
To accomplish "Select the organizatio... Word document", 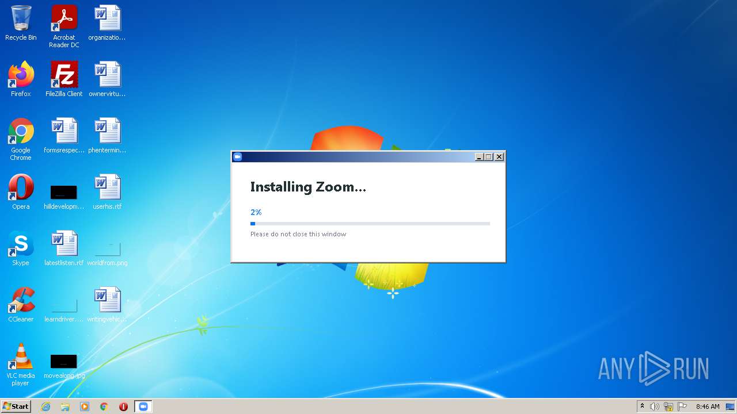I will tap(107, 23).
